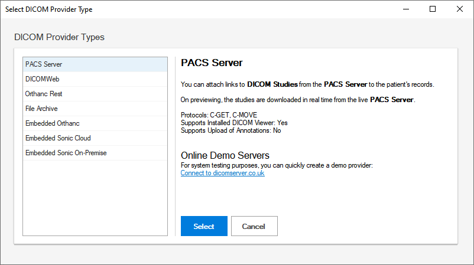Image resolution: width=474 pixels, height=265 pixels.
Task: Select Embedded Sonic On-Premise entry
Action: pos(66,153)
